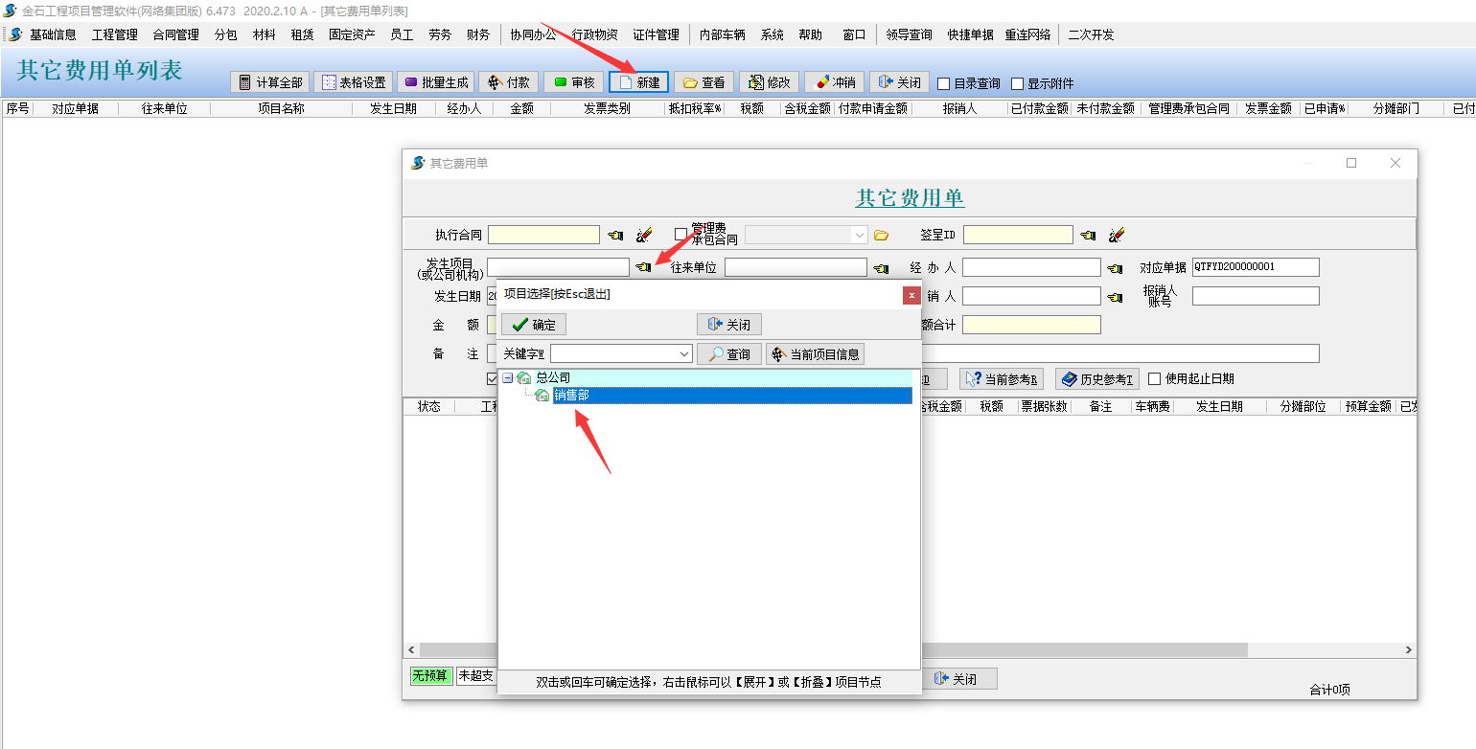Collapse the 总公司 tree node
1476x749 pixels.
point(508,377)
